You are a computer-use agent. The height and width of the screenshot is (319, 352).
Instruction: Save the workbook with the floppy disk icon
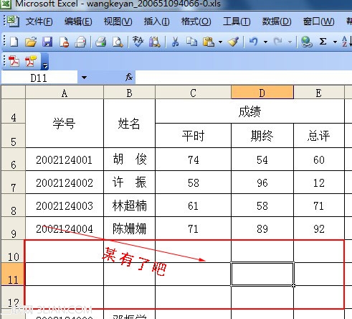coord(47,42)
